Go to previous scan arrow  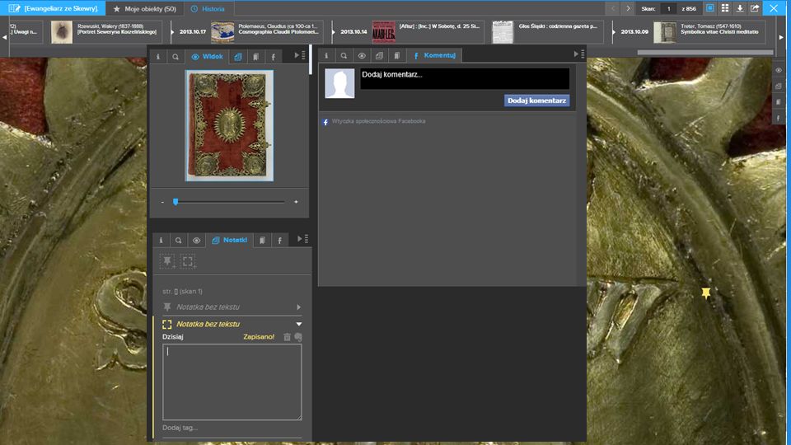(x=613, y=8)
